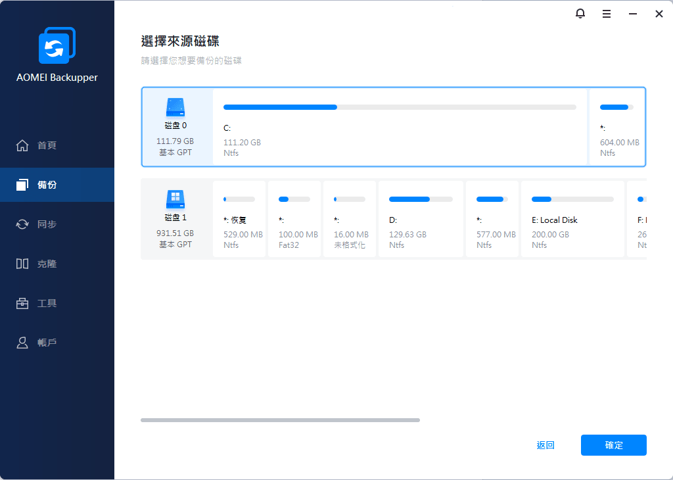This screenshot has height=480, width=673.
Task: Click the 選擇來源磁碟 heading
Action: point(180,41)
